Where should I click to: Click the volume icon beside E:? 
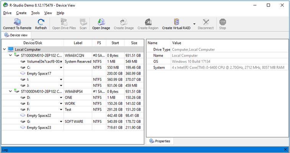click(x=23, y=103)
